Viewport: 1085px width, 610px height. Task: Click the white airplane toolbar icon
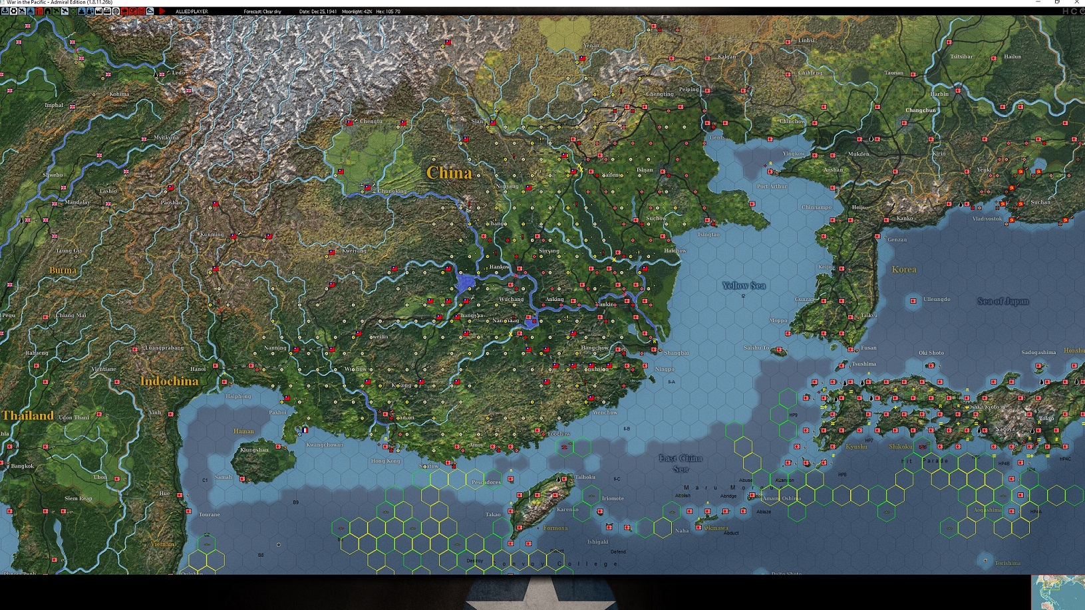tap(22, 11)
